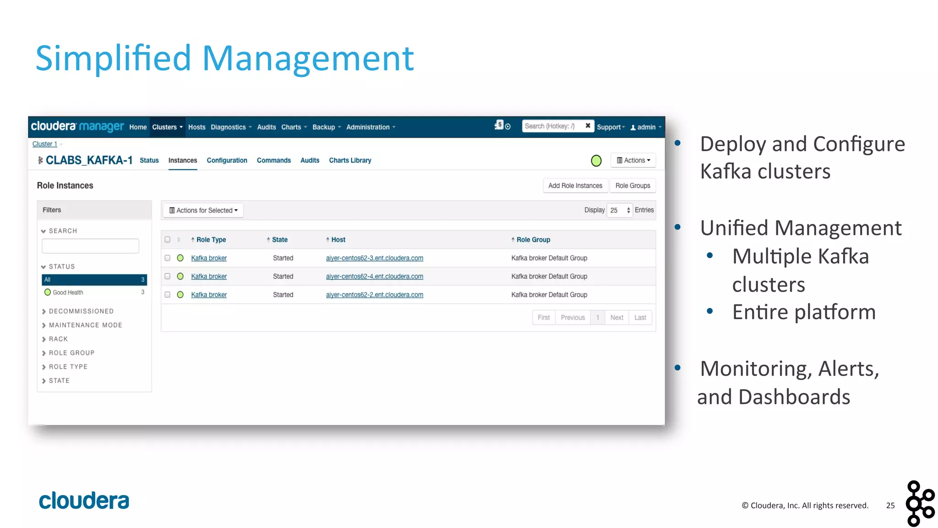Switch to the service Audits tab

(x=310, y=160)
